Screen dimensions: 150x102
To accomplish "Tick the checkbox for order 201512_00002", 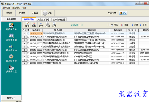I will 28,63.
